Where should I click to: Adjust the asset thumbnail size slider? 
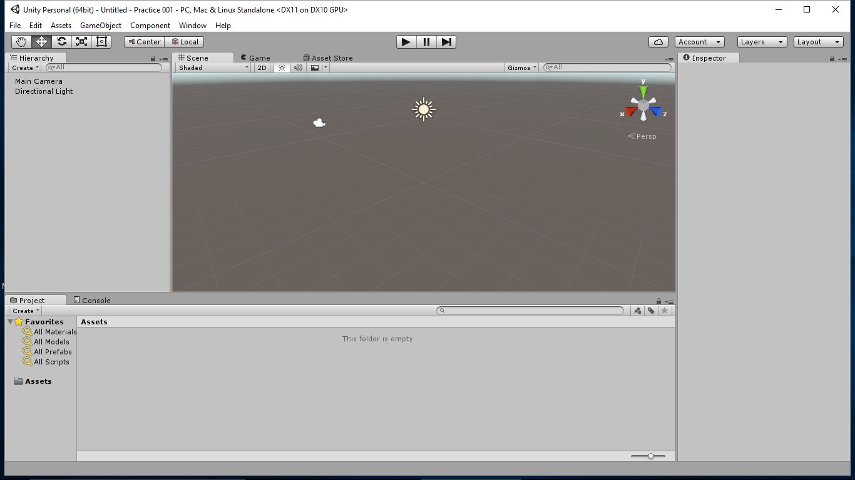(x=650, y=456)
